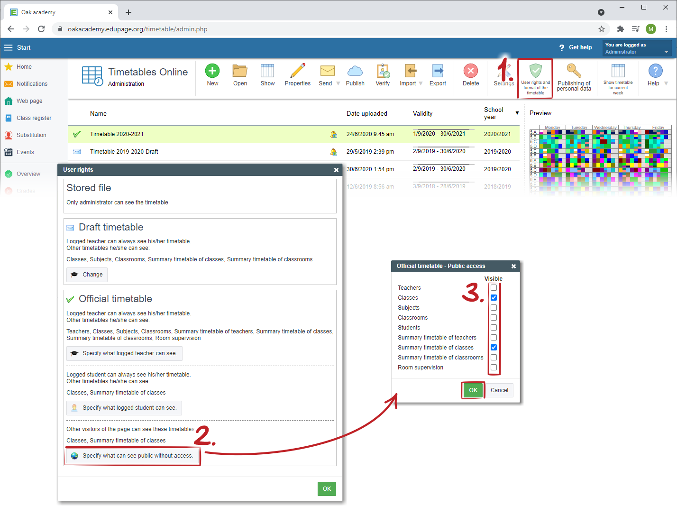Close Official timetable Public access dialog
Image resolution: width=677 pixels, height=506 pixels.
(x=513, y=266)
